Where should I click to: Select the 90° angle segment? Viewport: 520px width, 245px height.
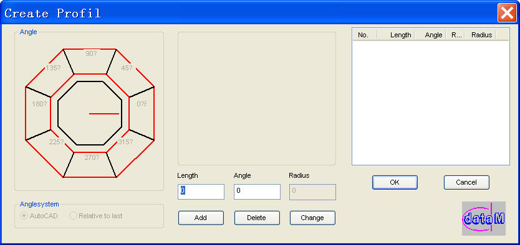click(x=90, y=61)
